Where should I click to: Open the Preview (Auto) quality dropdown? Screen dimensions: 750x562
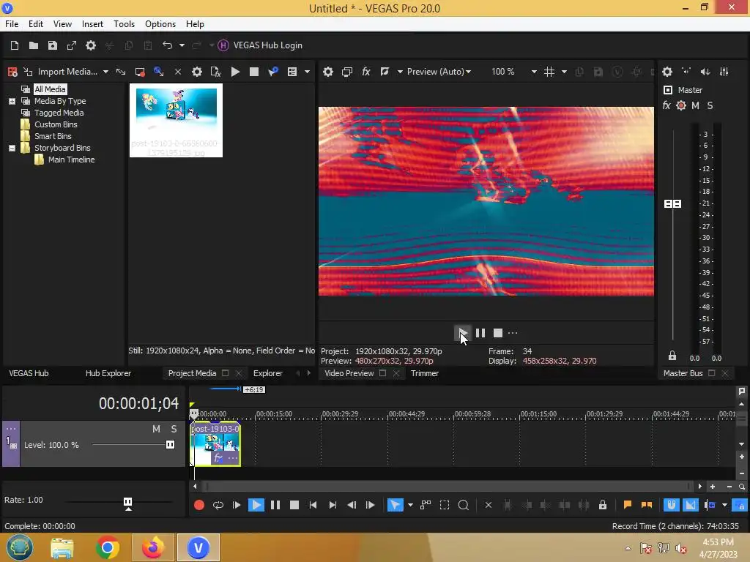click(439, 72)
